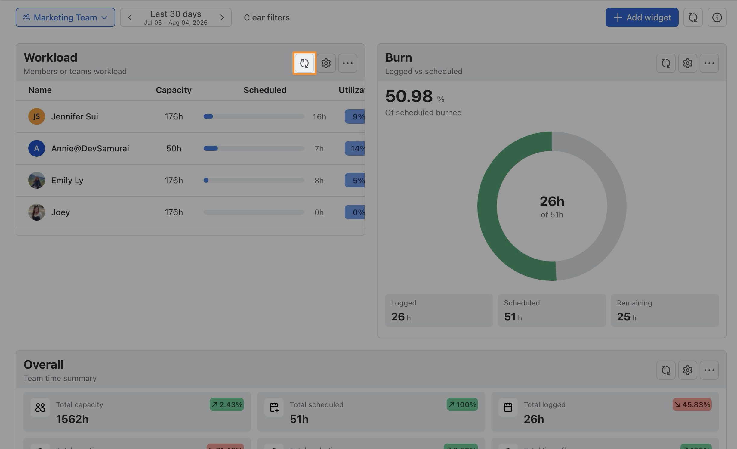
Task: Open Workload widget settings gear
Action: (x=326, y=63)
